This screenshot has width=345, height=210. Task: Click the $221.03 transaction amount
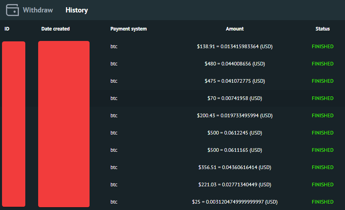pyautogui.click(x=235, y=184)
